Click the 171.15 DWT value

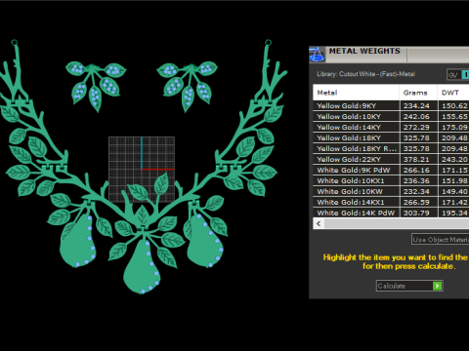(x=454, y=170)
